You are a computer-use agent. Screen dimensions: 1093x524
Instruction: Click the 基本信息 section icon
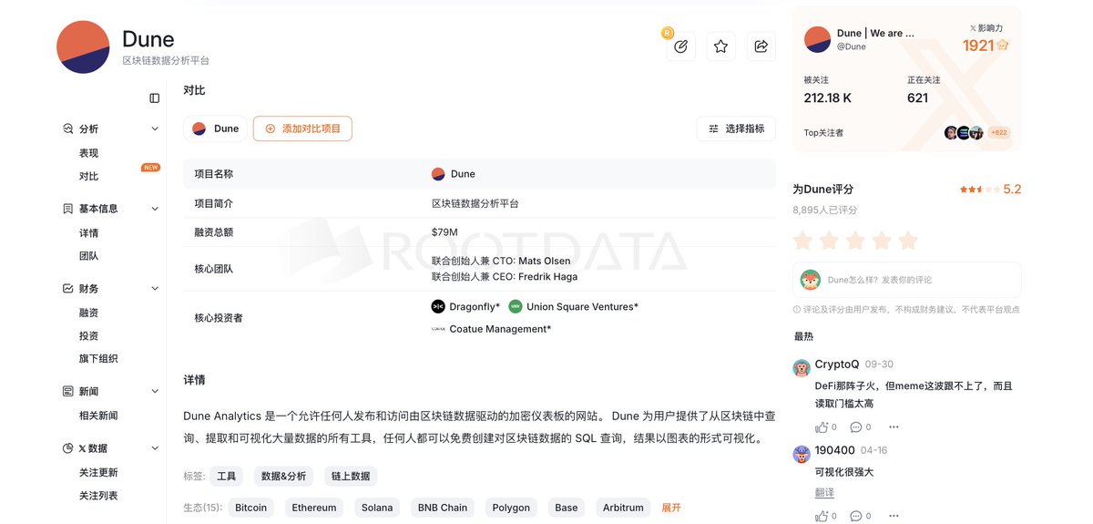(x=67, y=209)
